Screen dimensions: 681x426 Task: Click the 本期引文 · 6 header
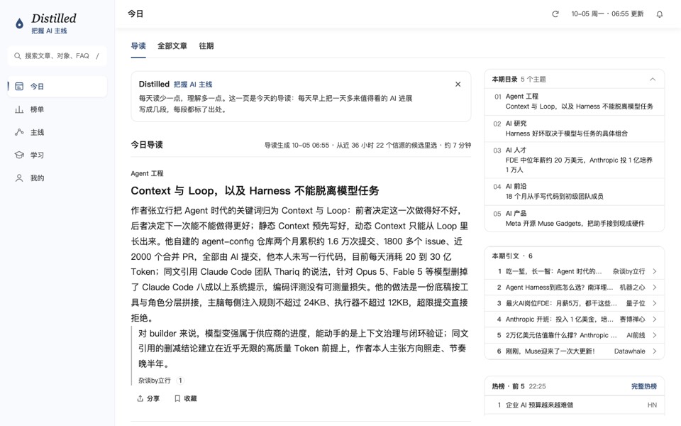click(512, 256)
